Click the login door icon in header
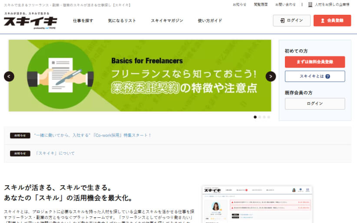The width and height of the screenshot is (357, 223). [x=282, y=20]
